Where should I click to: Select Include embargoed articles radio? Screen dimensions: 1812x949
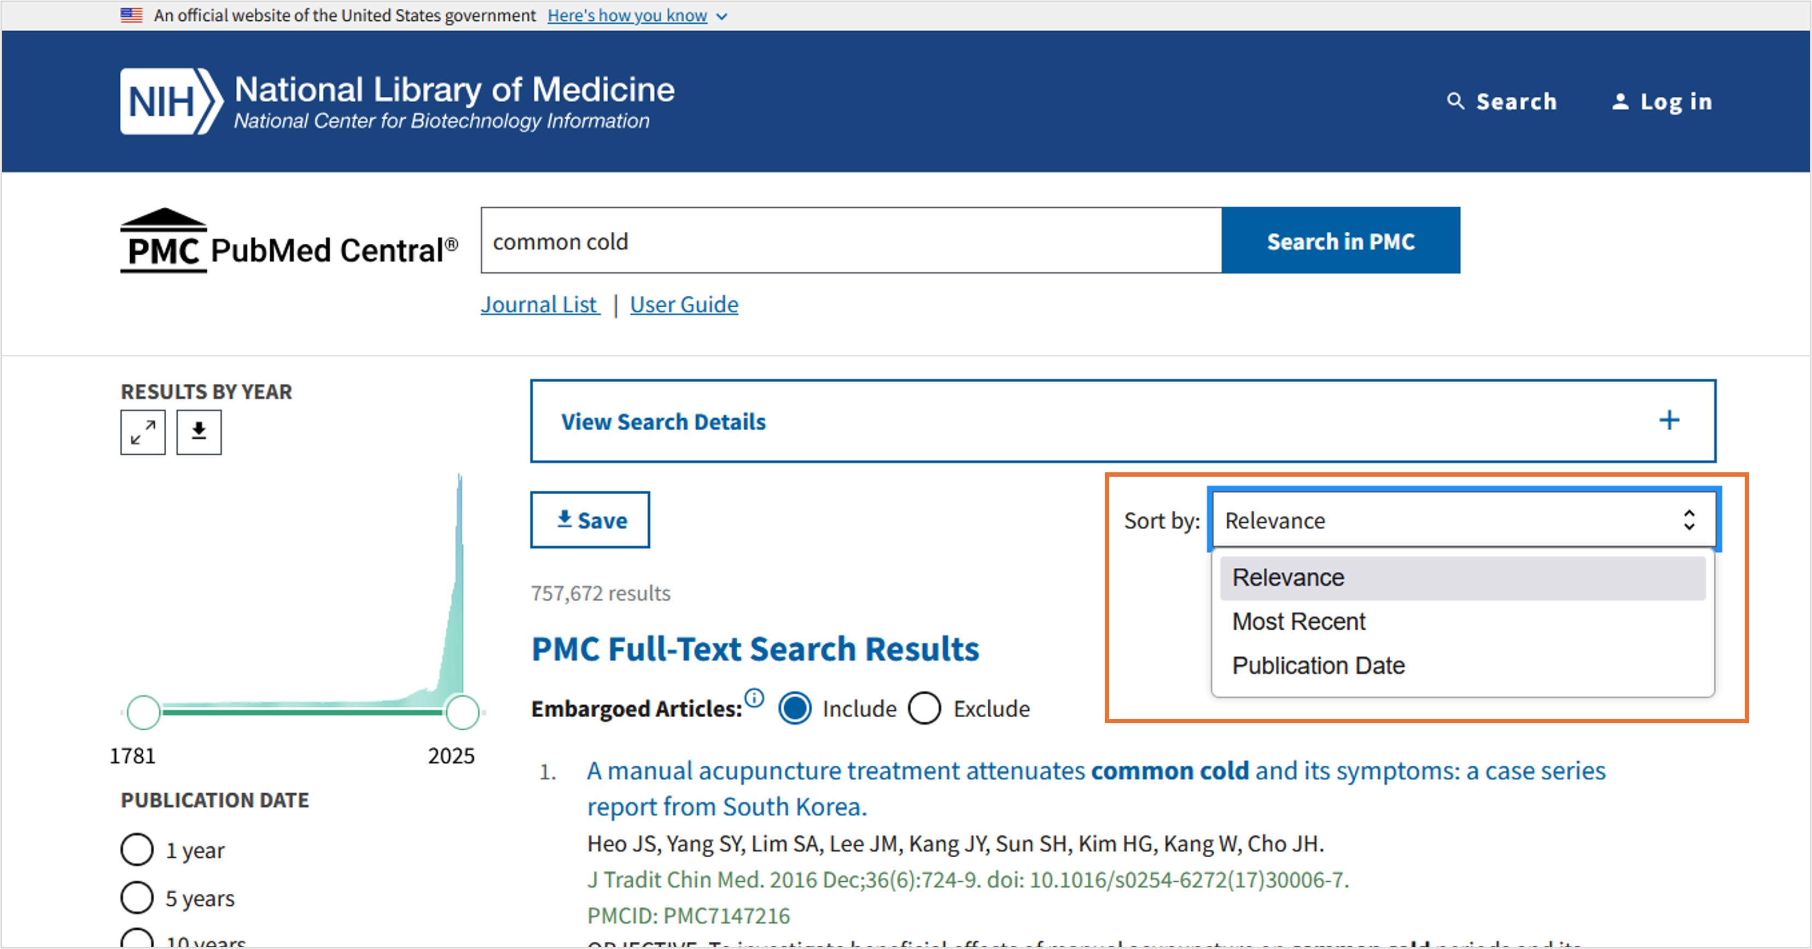[x=795, y=708]
